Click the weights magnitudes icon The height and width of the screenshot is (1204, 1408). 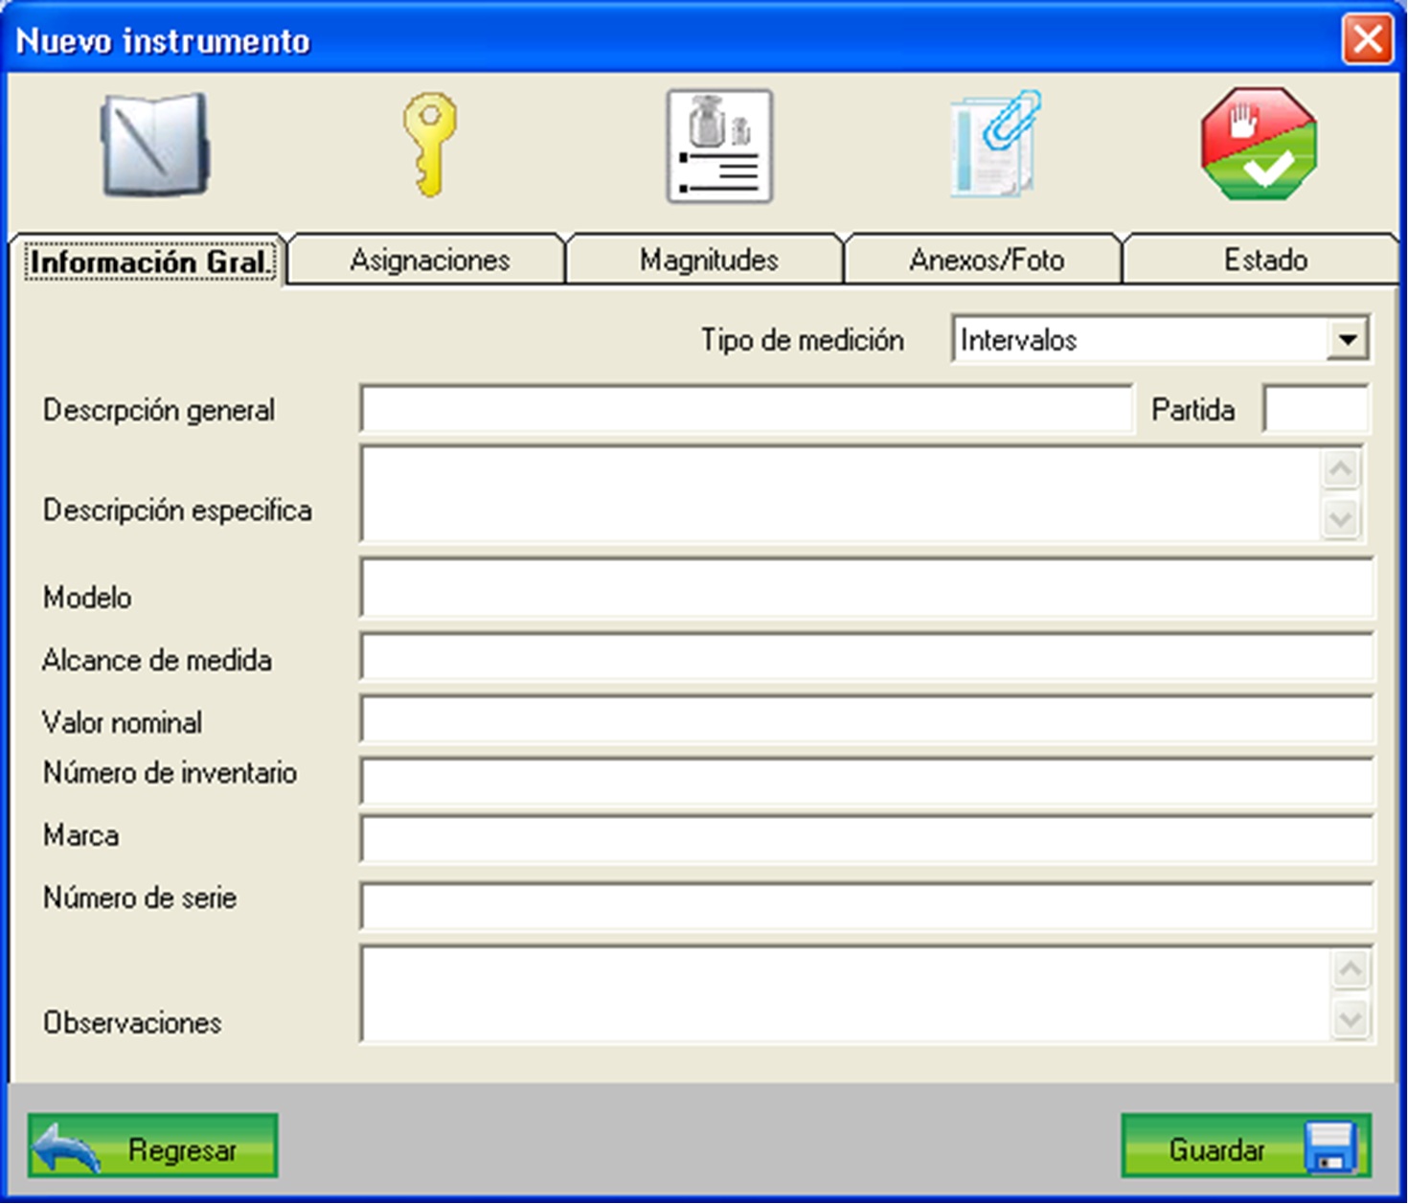click(719, 147)
